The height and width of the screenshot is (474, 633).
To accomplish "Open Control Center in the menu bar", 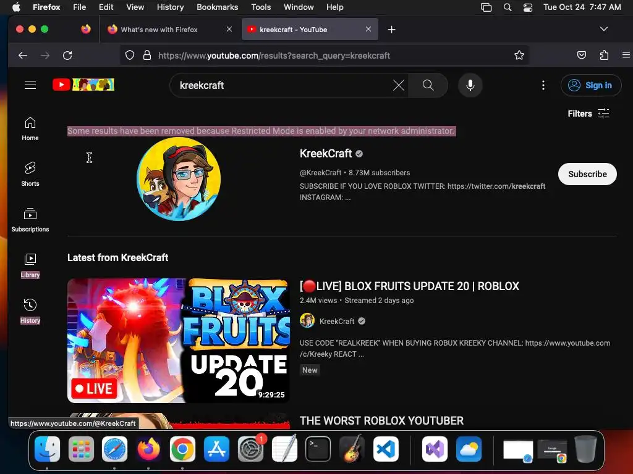I will 528,7.
